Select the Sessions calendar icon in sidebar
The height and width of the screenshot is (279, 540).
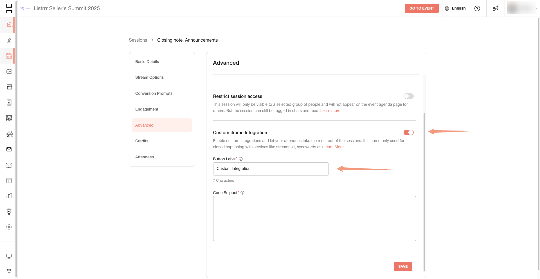(9, 56)
